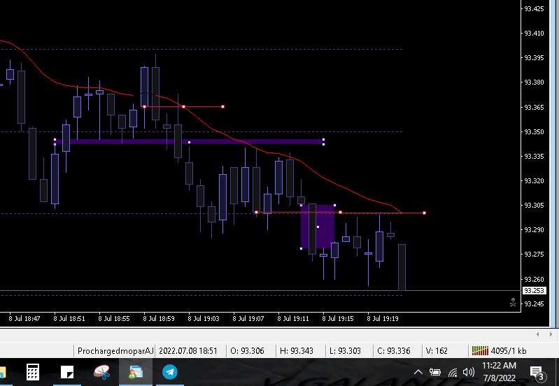Click the C: 93.336 close price field
The image size is (559, 386).
click(x=394, y=351)
